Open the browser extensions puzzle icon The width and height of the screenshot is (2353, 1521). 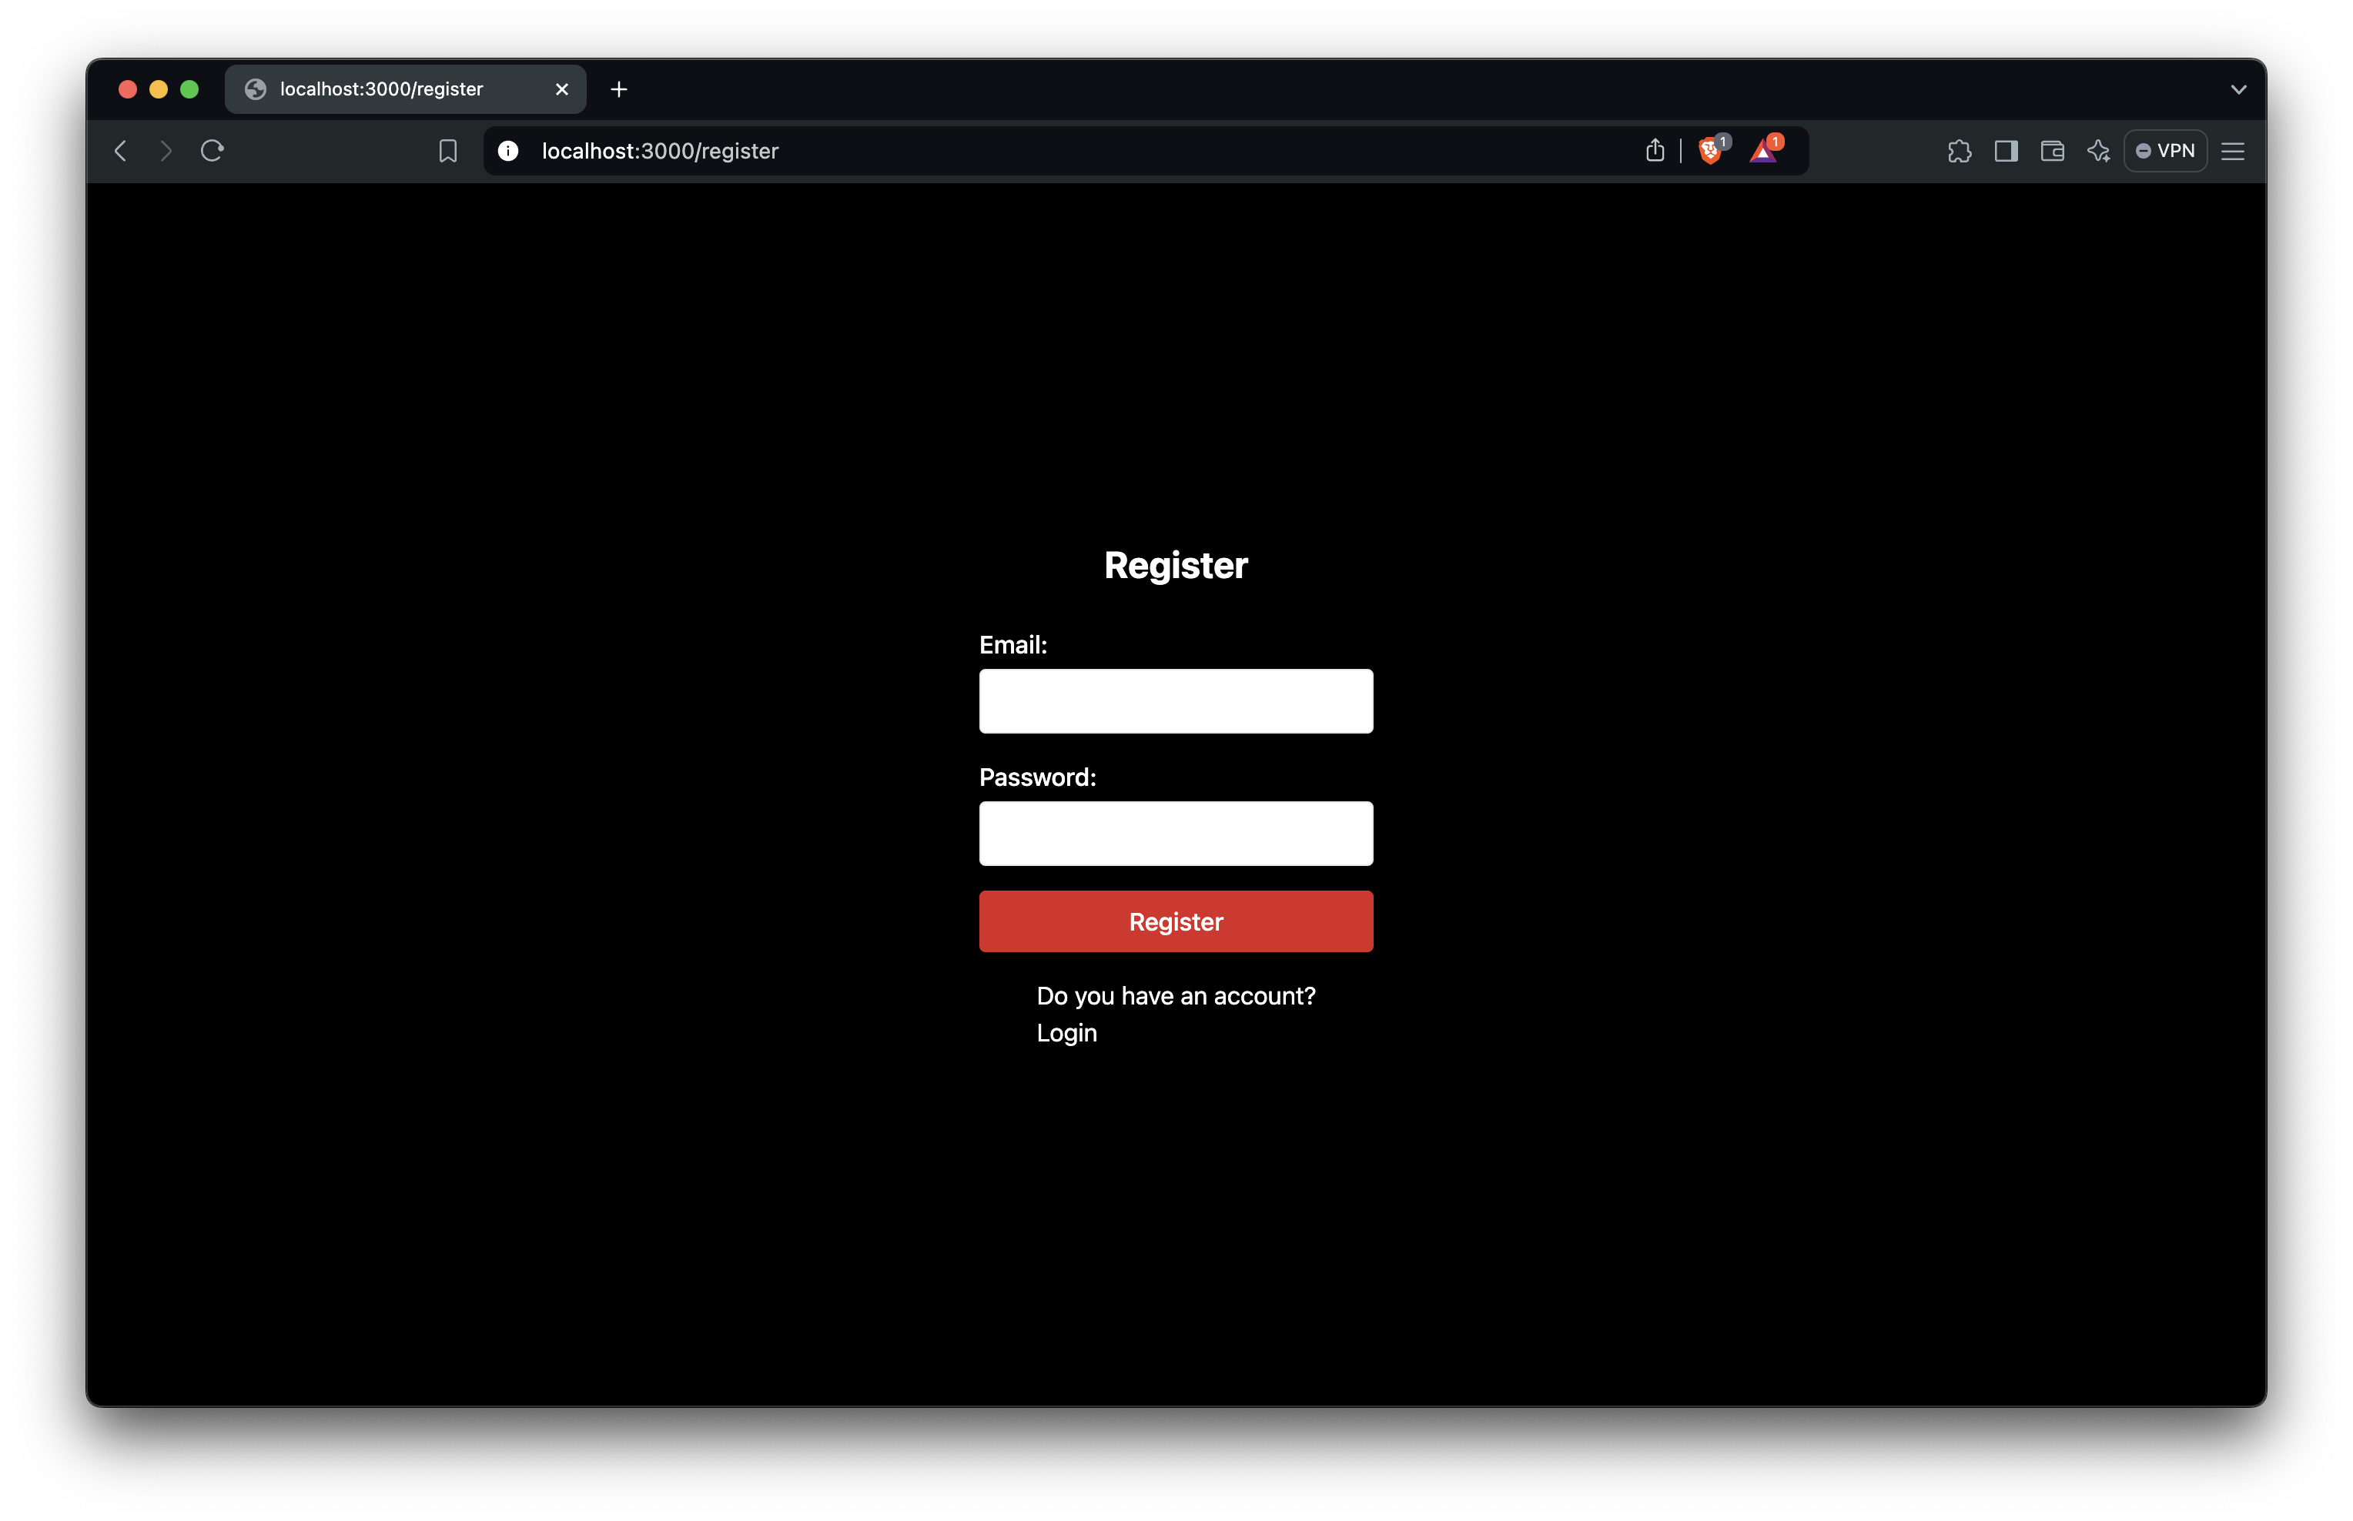1960,150
